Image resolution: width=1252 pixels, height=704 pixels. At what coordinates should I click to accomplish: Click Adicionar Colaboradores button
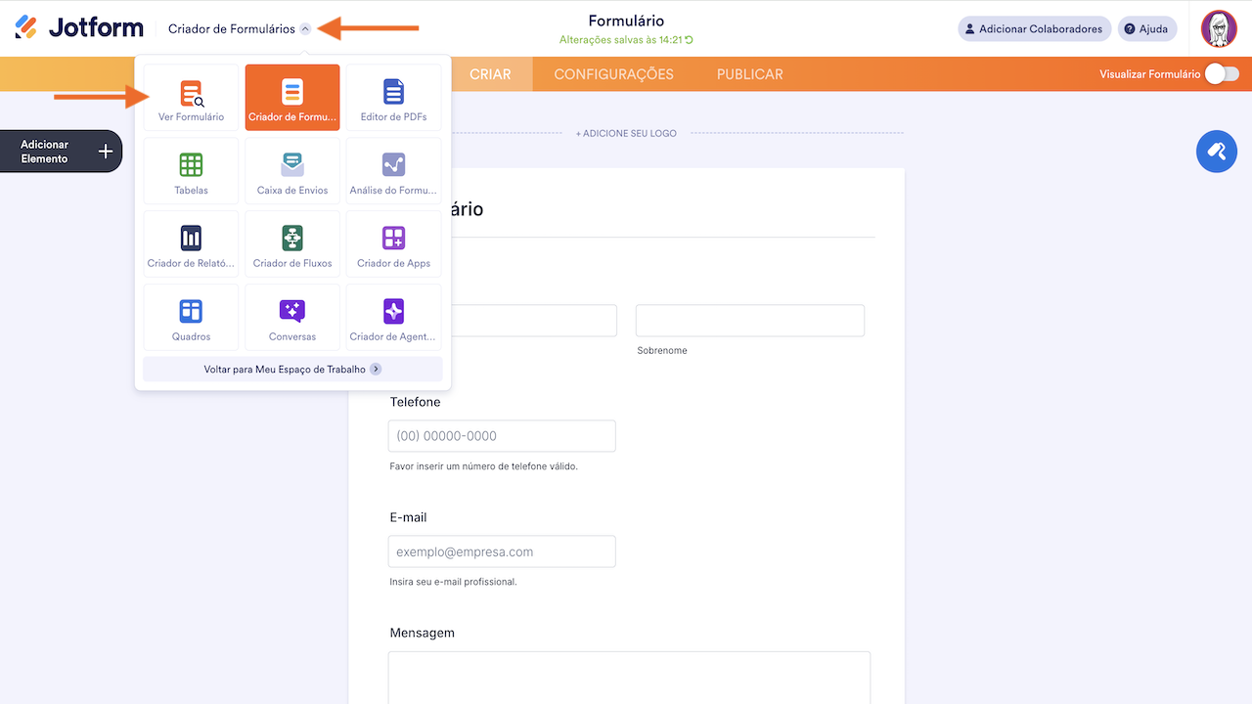coord(1034,28)
